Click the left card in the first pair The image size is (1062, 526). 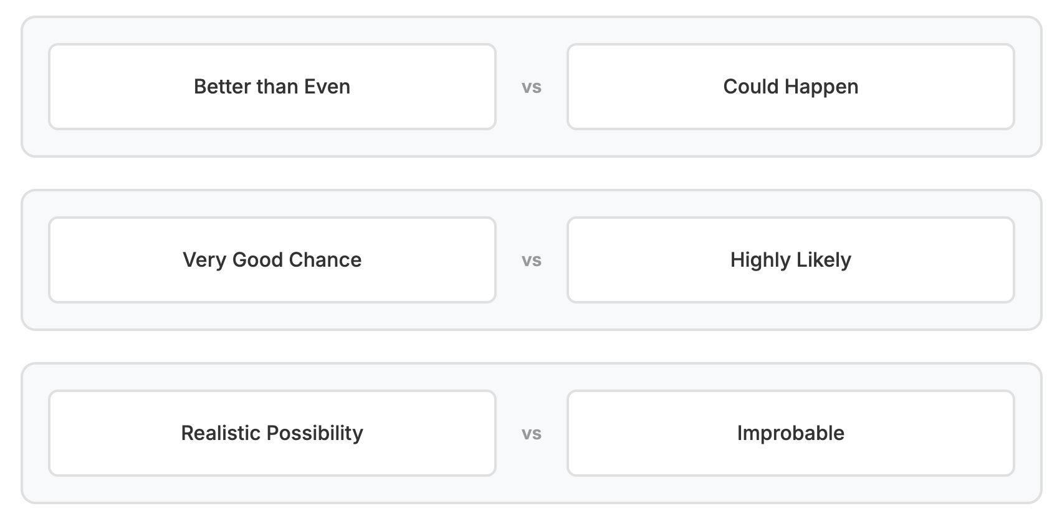pos(272,87)
